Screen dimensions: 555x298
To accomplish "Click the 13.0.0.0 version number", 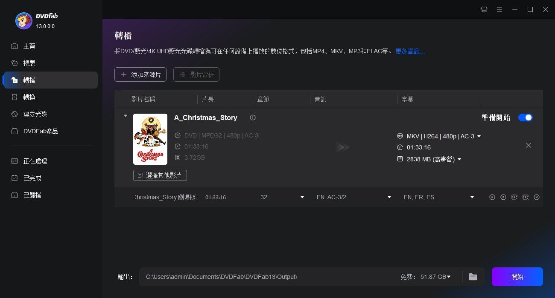I will [45, 26].
